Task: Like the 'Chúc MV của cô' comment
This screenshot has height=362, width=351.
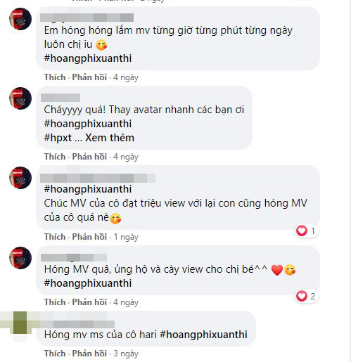Action: pyautogui.click(x=55, y=237)
